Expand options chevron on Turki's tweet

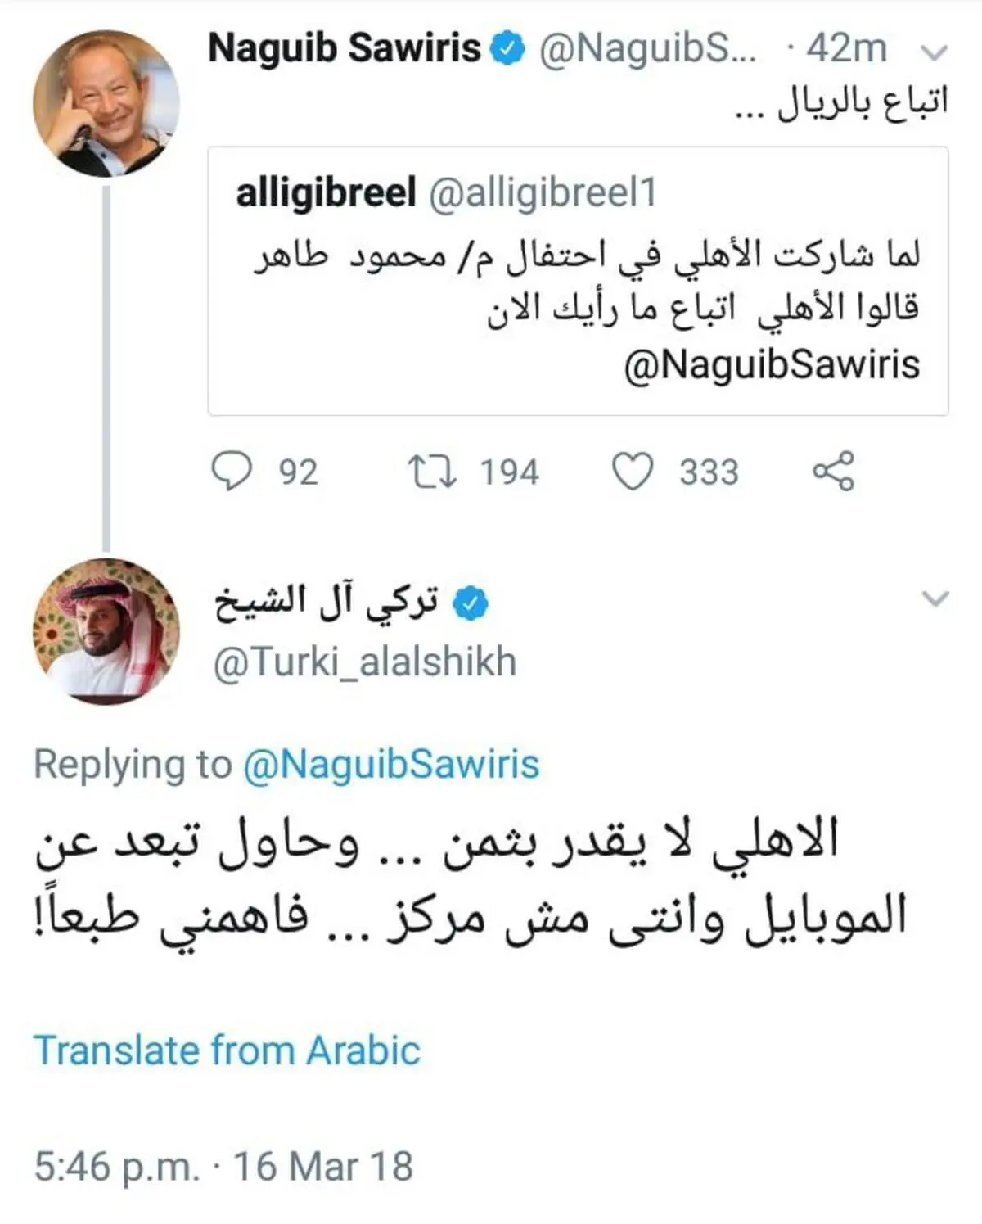[935, 598]
